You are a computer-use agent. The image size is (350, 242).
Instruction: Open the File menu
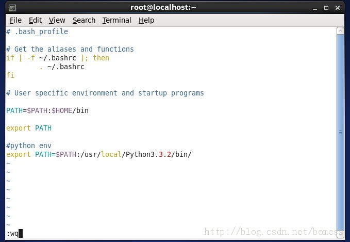pos(15,20)
